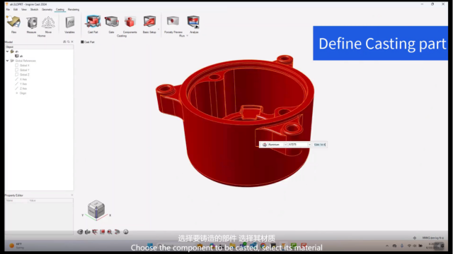The width and height of the screenshot is (453, 254).
Task: Click the Analyze tool icon
Action: point(193,22)
